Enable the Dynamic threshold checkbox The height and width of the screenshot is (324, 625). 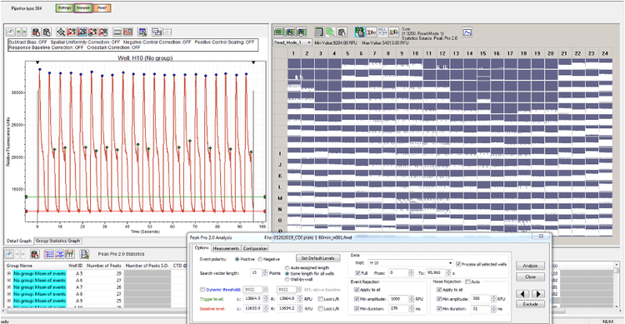point(202,290)
